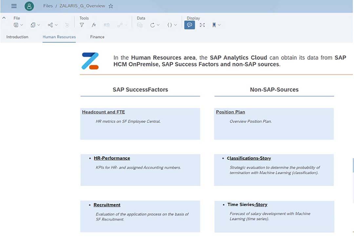
Task: Open the Classifications-Story link
Action: [249, 158]
